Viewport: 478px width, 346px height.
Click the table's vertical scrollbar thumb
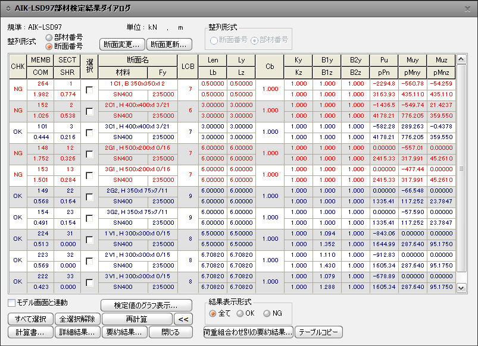(461, 168)
